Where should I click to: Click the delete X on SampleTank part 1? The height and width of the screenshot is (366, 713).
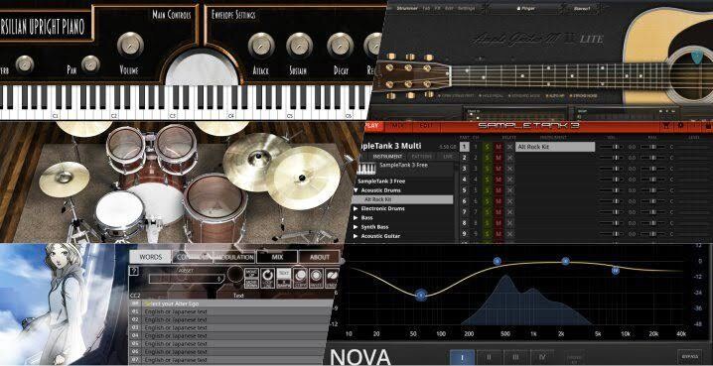[x=509, y=147]
